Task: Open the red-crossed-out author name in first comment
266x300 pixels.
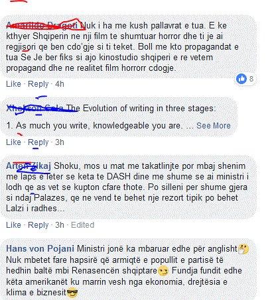Action: click(42, 25)
